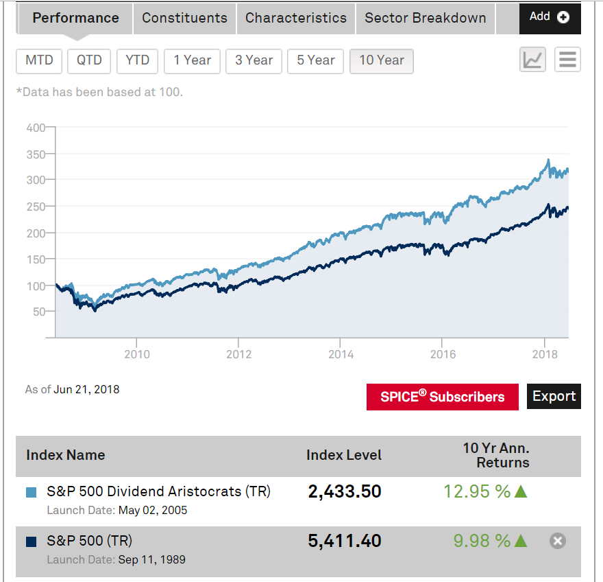Click the 2,433.50 index level value
This screenshot has width=603, height=582.
click(345, 491)
